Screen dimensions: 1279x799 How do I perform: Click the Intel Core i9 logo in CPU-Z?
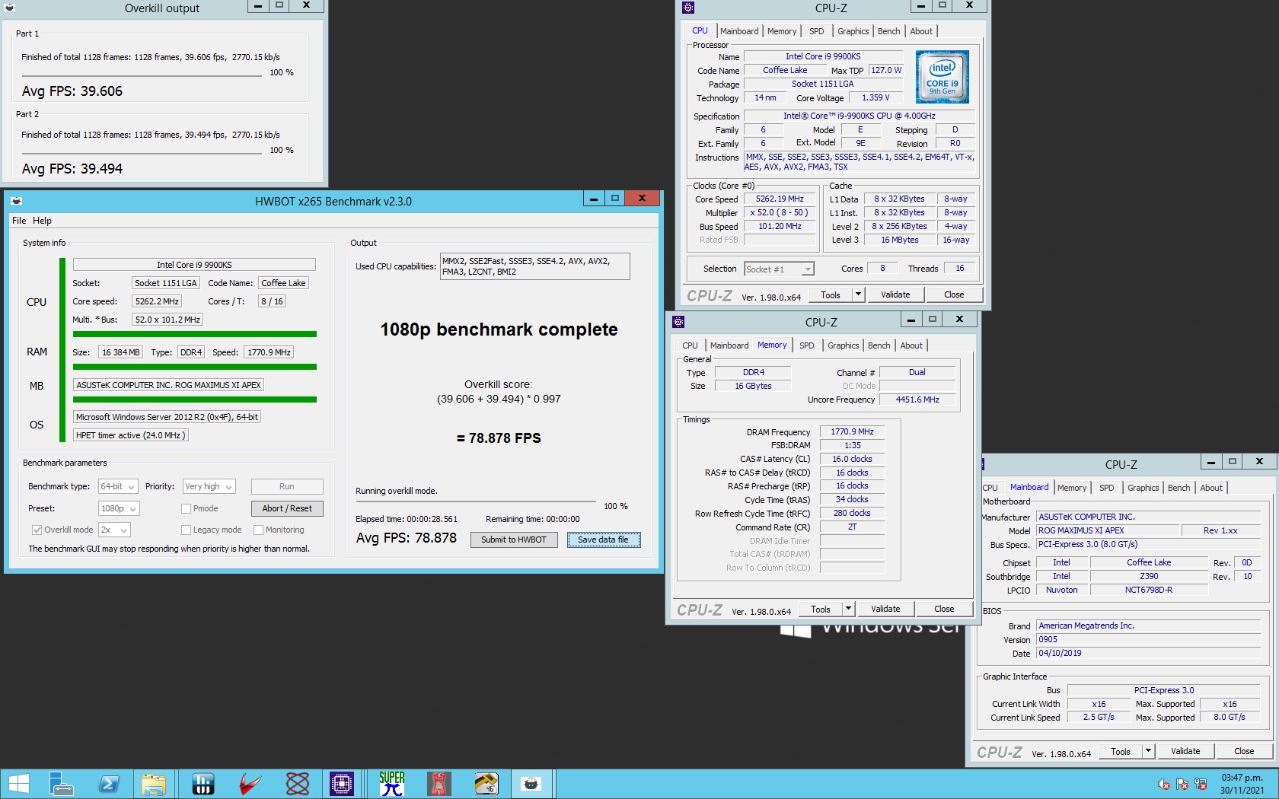click(x=943, y=77)
